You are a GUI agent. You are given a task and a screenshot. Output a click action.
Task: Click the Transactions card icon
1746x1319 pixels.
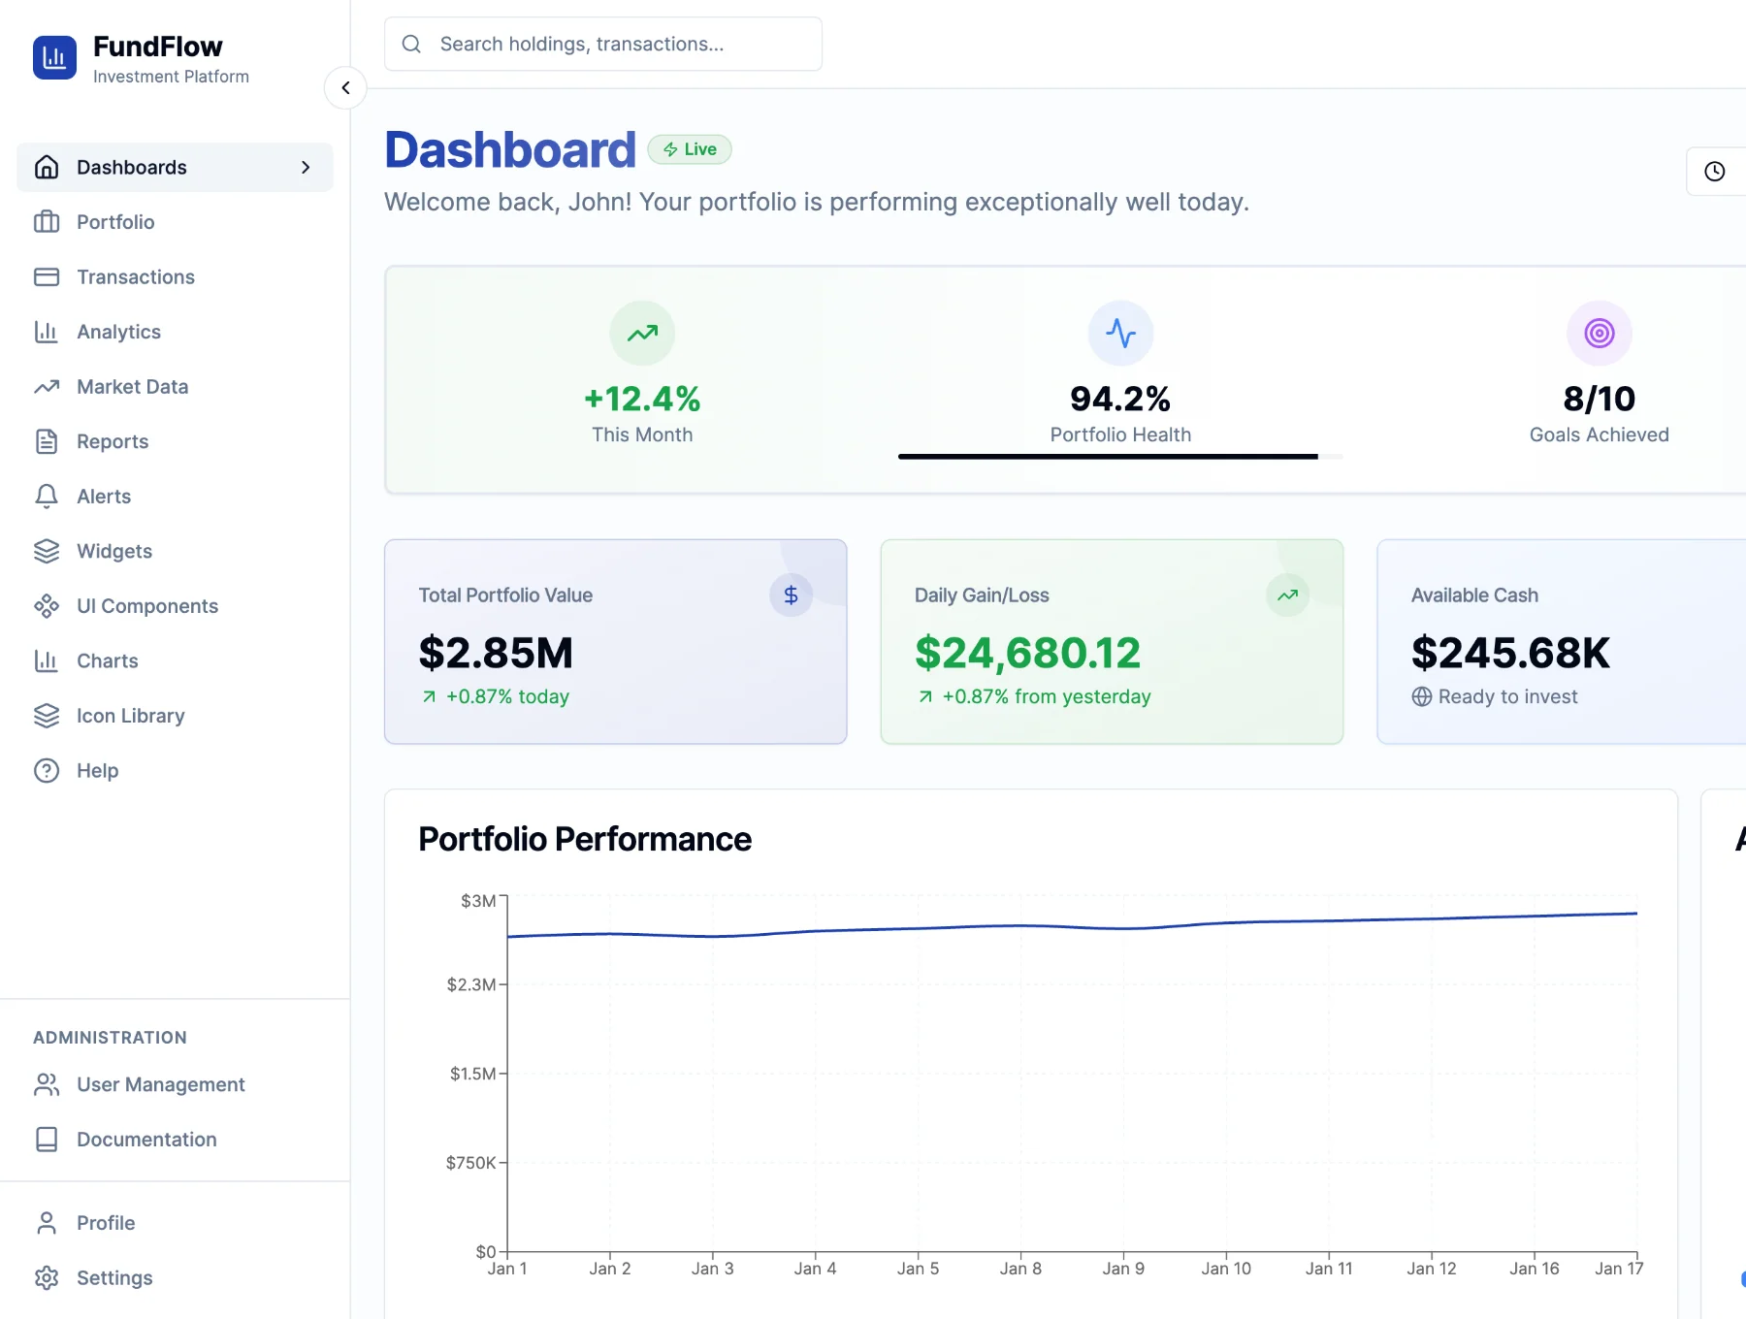tap(47, 277)
